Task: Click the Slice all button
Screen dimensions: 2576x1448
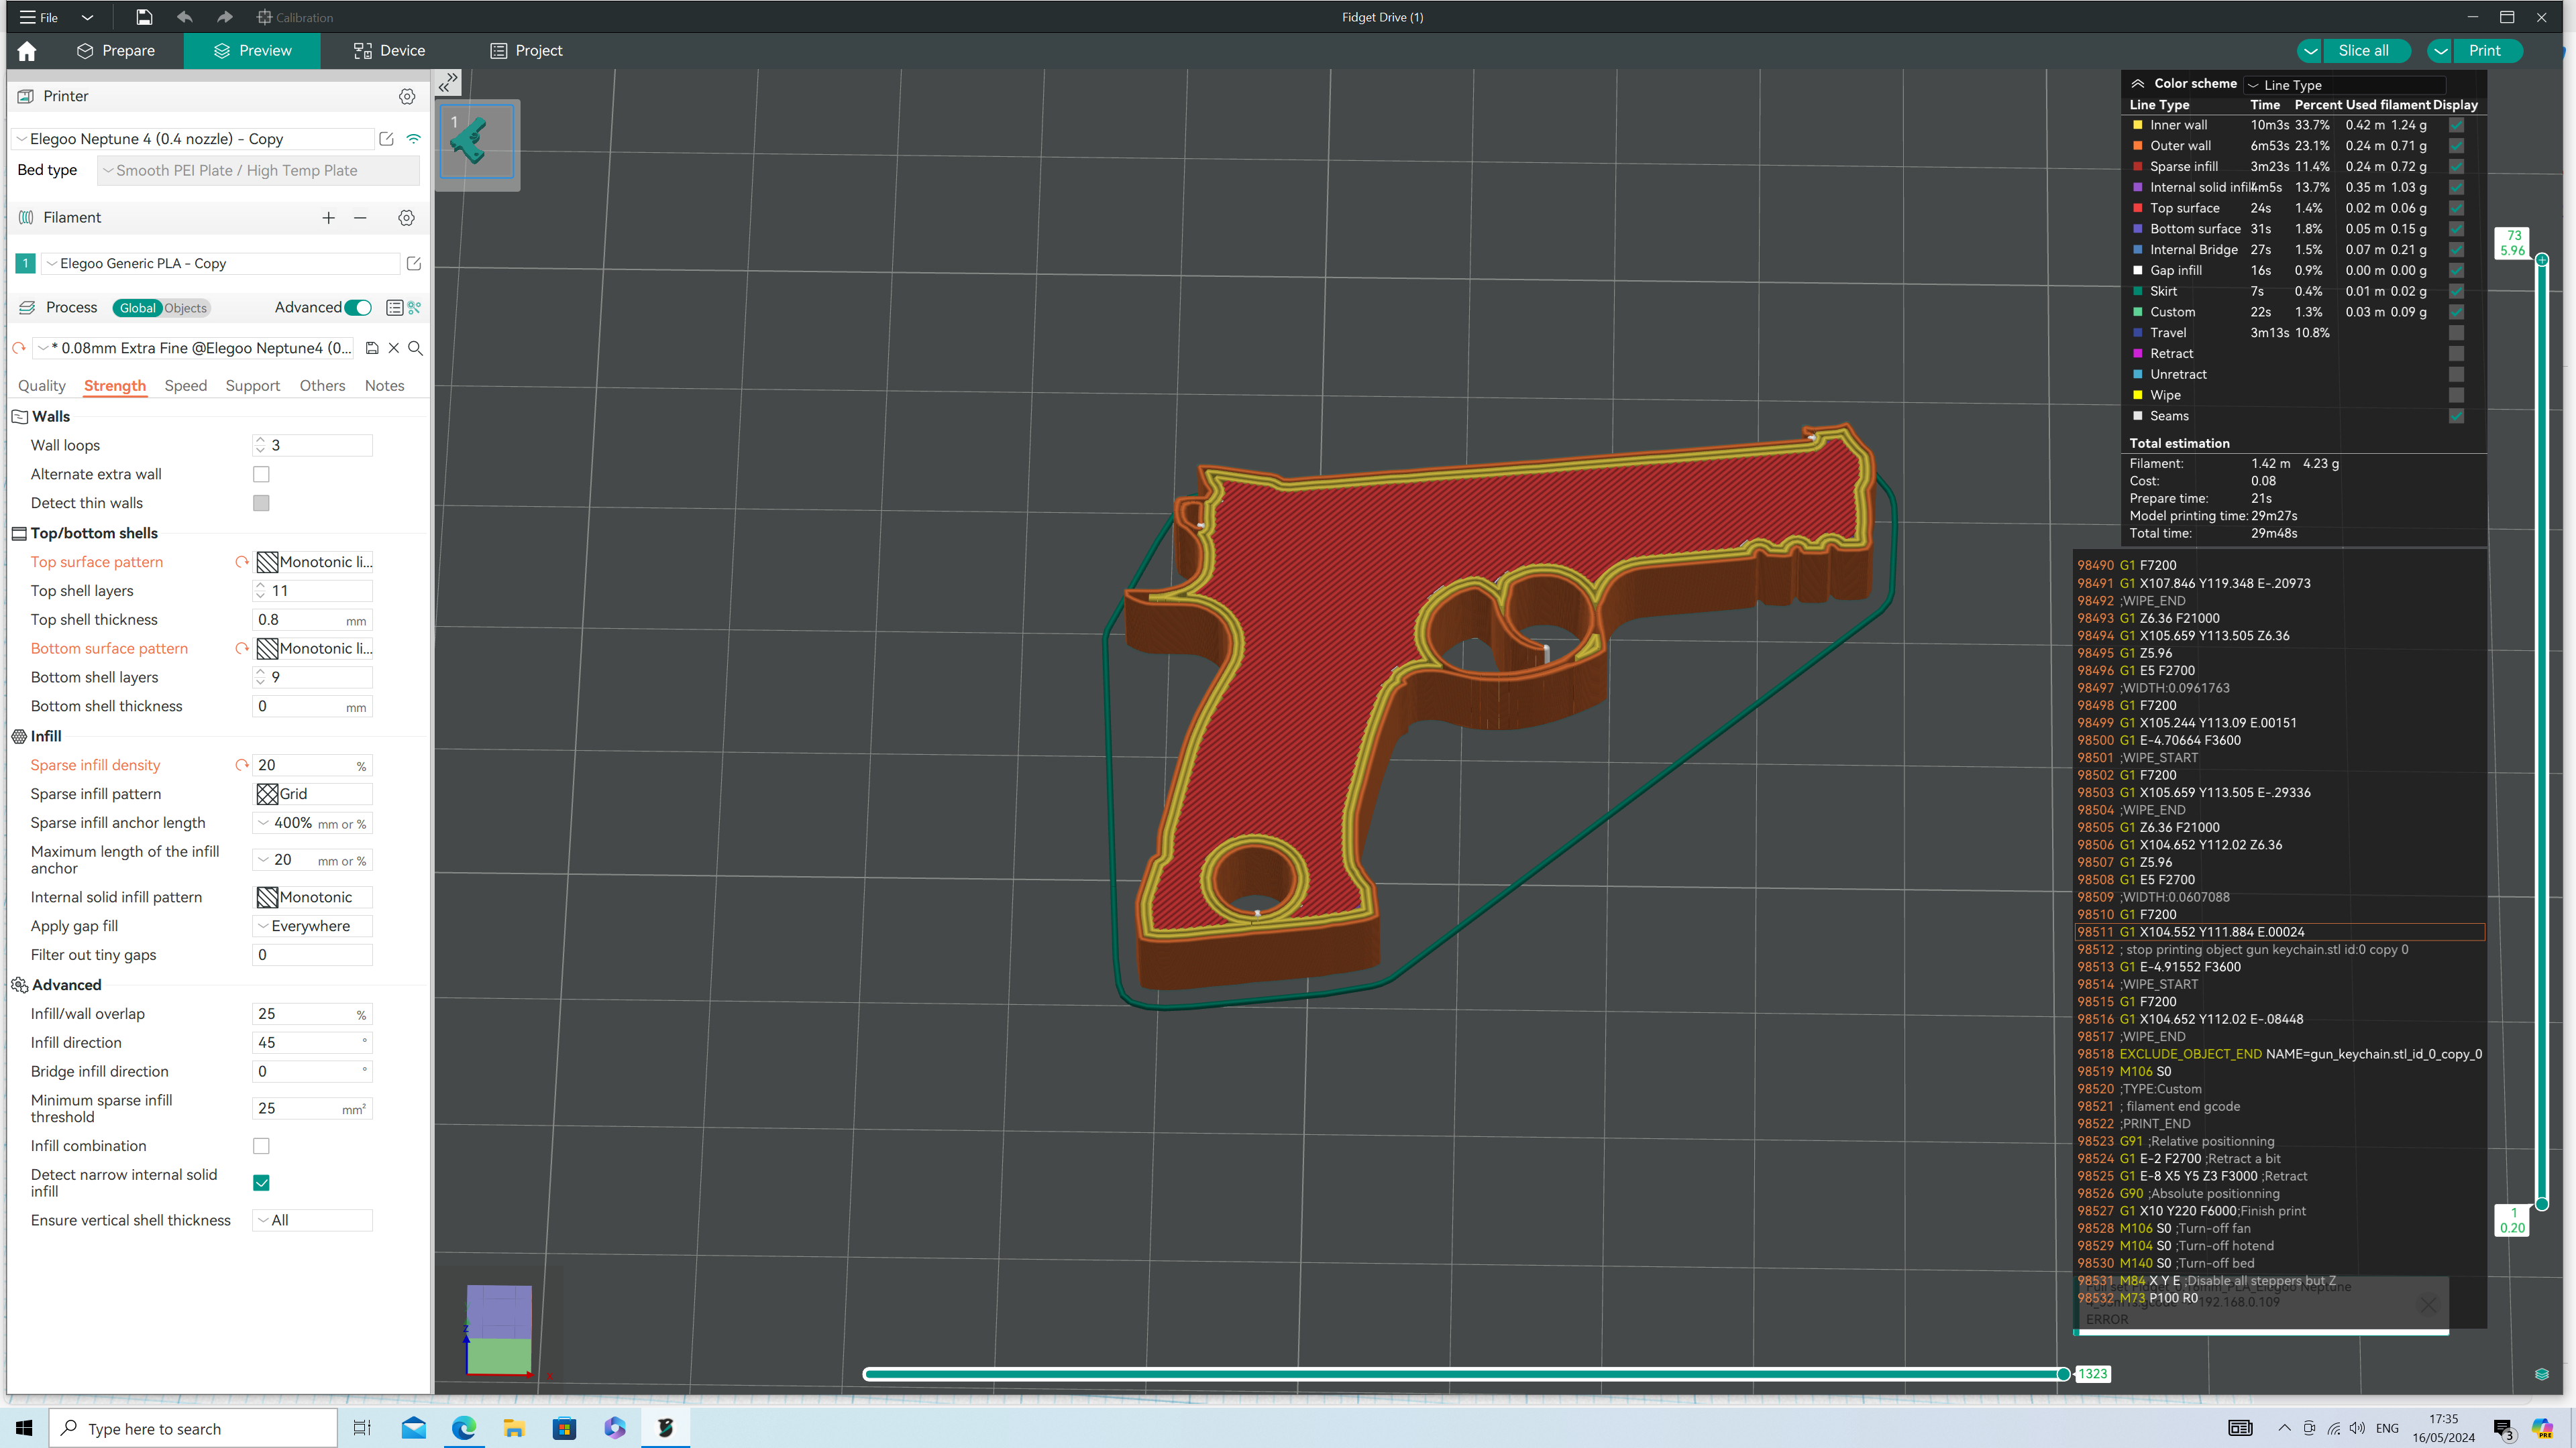Action: [2363, 51]
